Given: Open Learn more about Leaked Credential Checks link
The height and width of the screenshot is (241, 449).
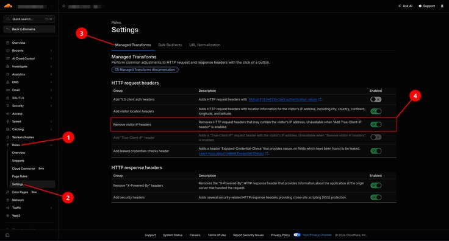Looking at the screenshot, I should click(234, 153).
